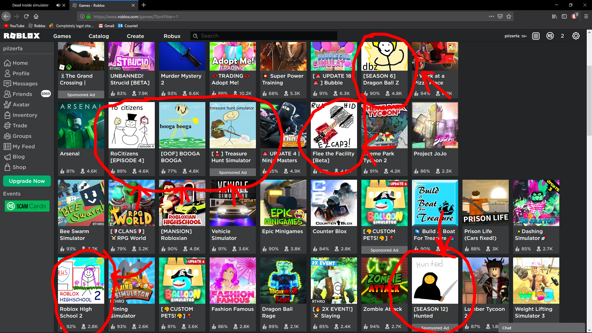The height and width of the screenshot is (333, 592).
Task: Click the browser back arrow
Action: 6,16
